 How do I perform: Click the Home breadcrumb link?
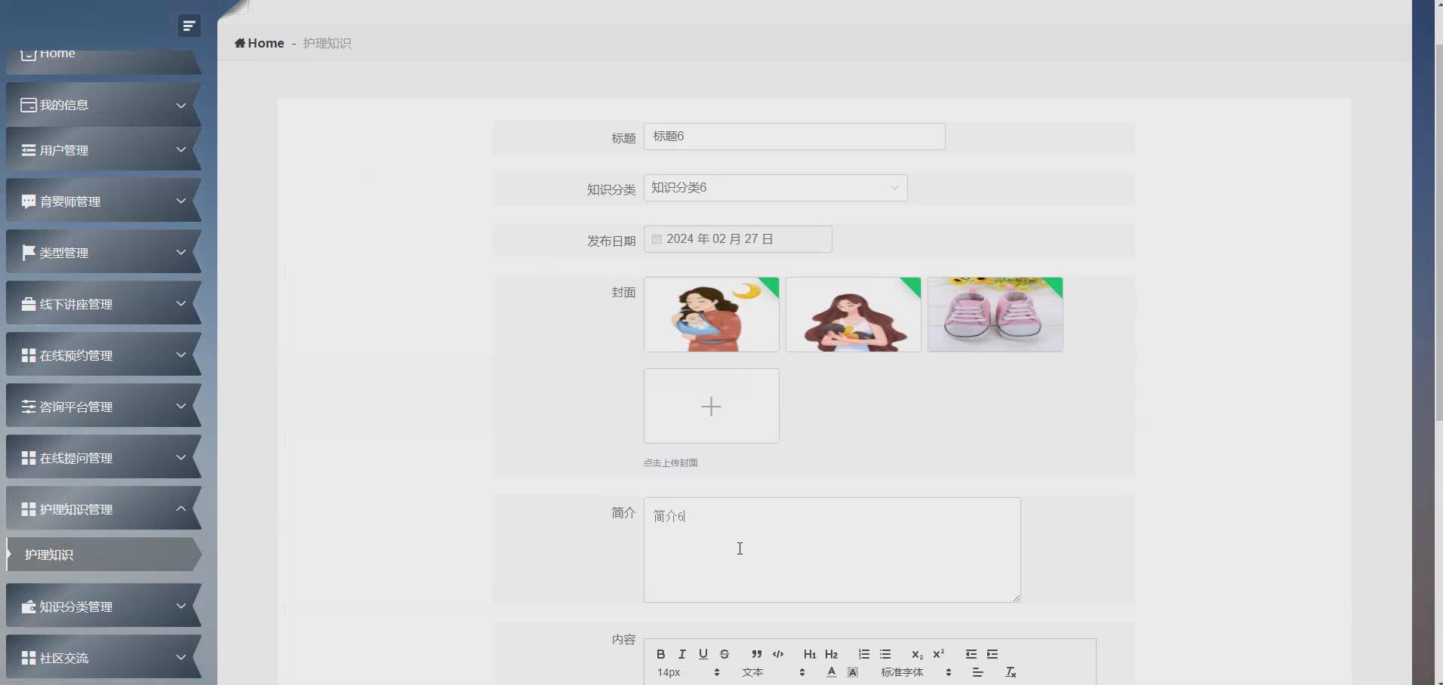(266, 43)
